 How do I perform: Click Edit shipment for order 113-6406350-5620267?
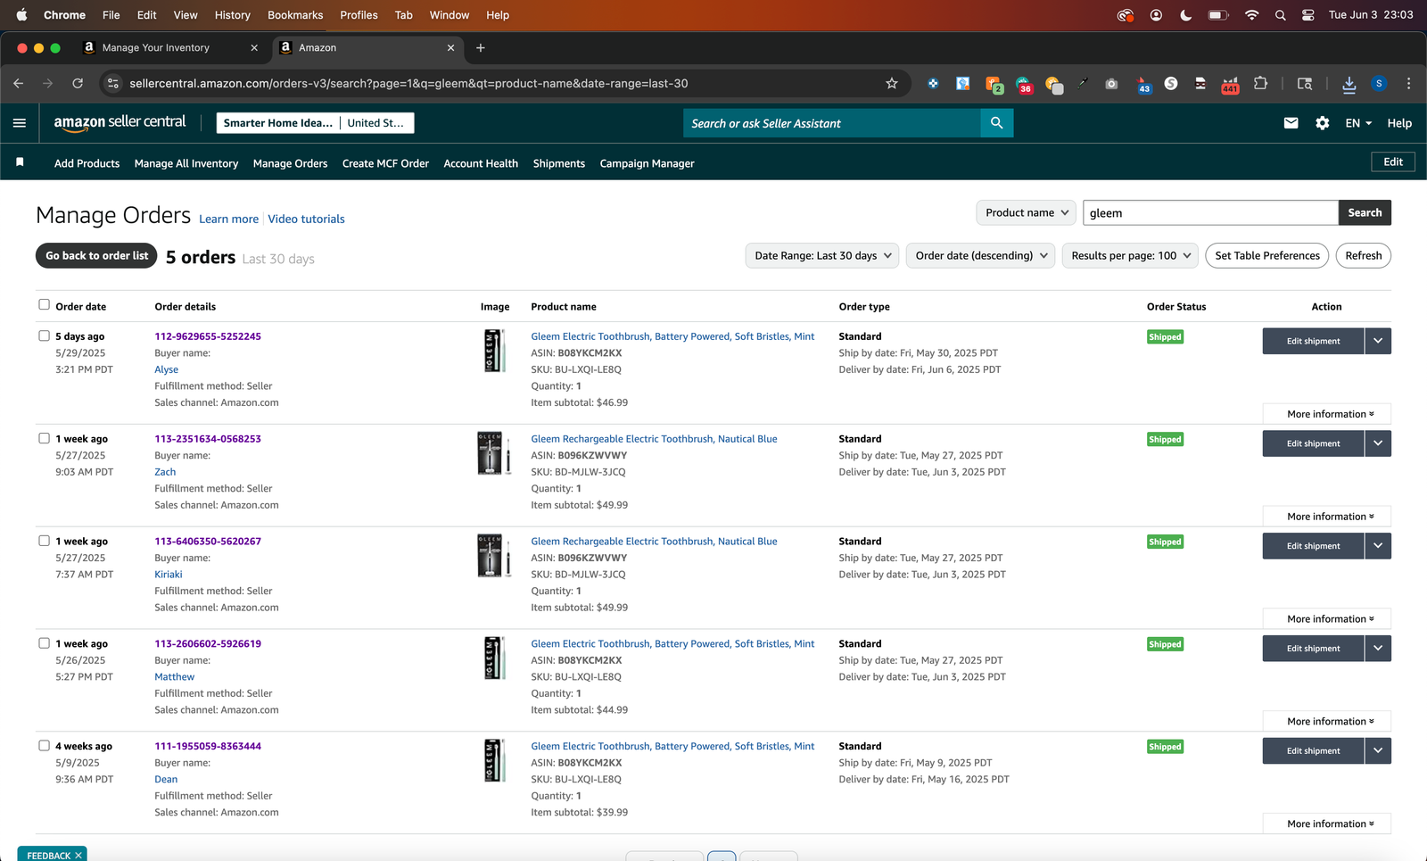coord(1313,546)
